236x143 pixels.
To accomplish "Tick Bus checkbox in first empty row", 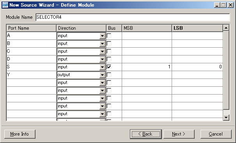I will [109, 83].
